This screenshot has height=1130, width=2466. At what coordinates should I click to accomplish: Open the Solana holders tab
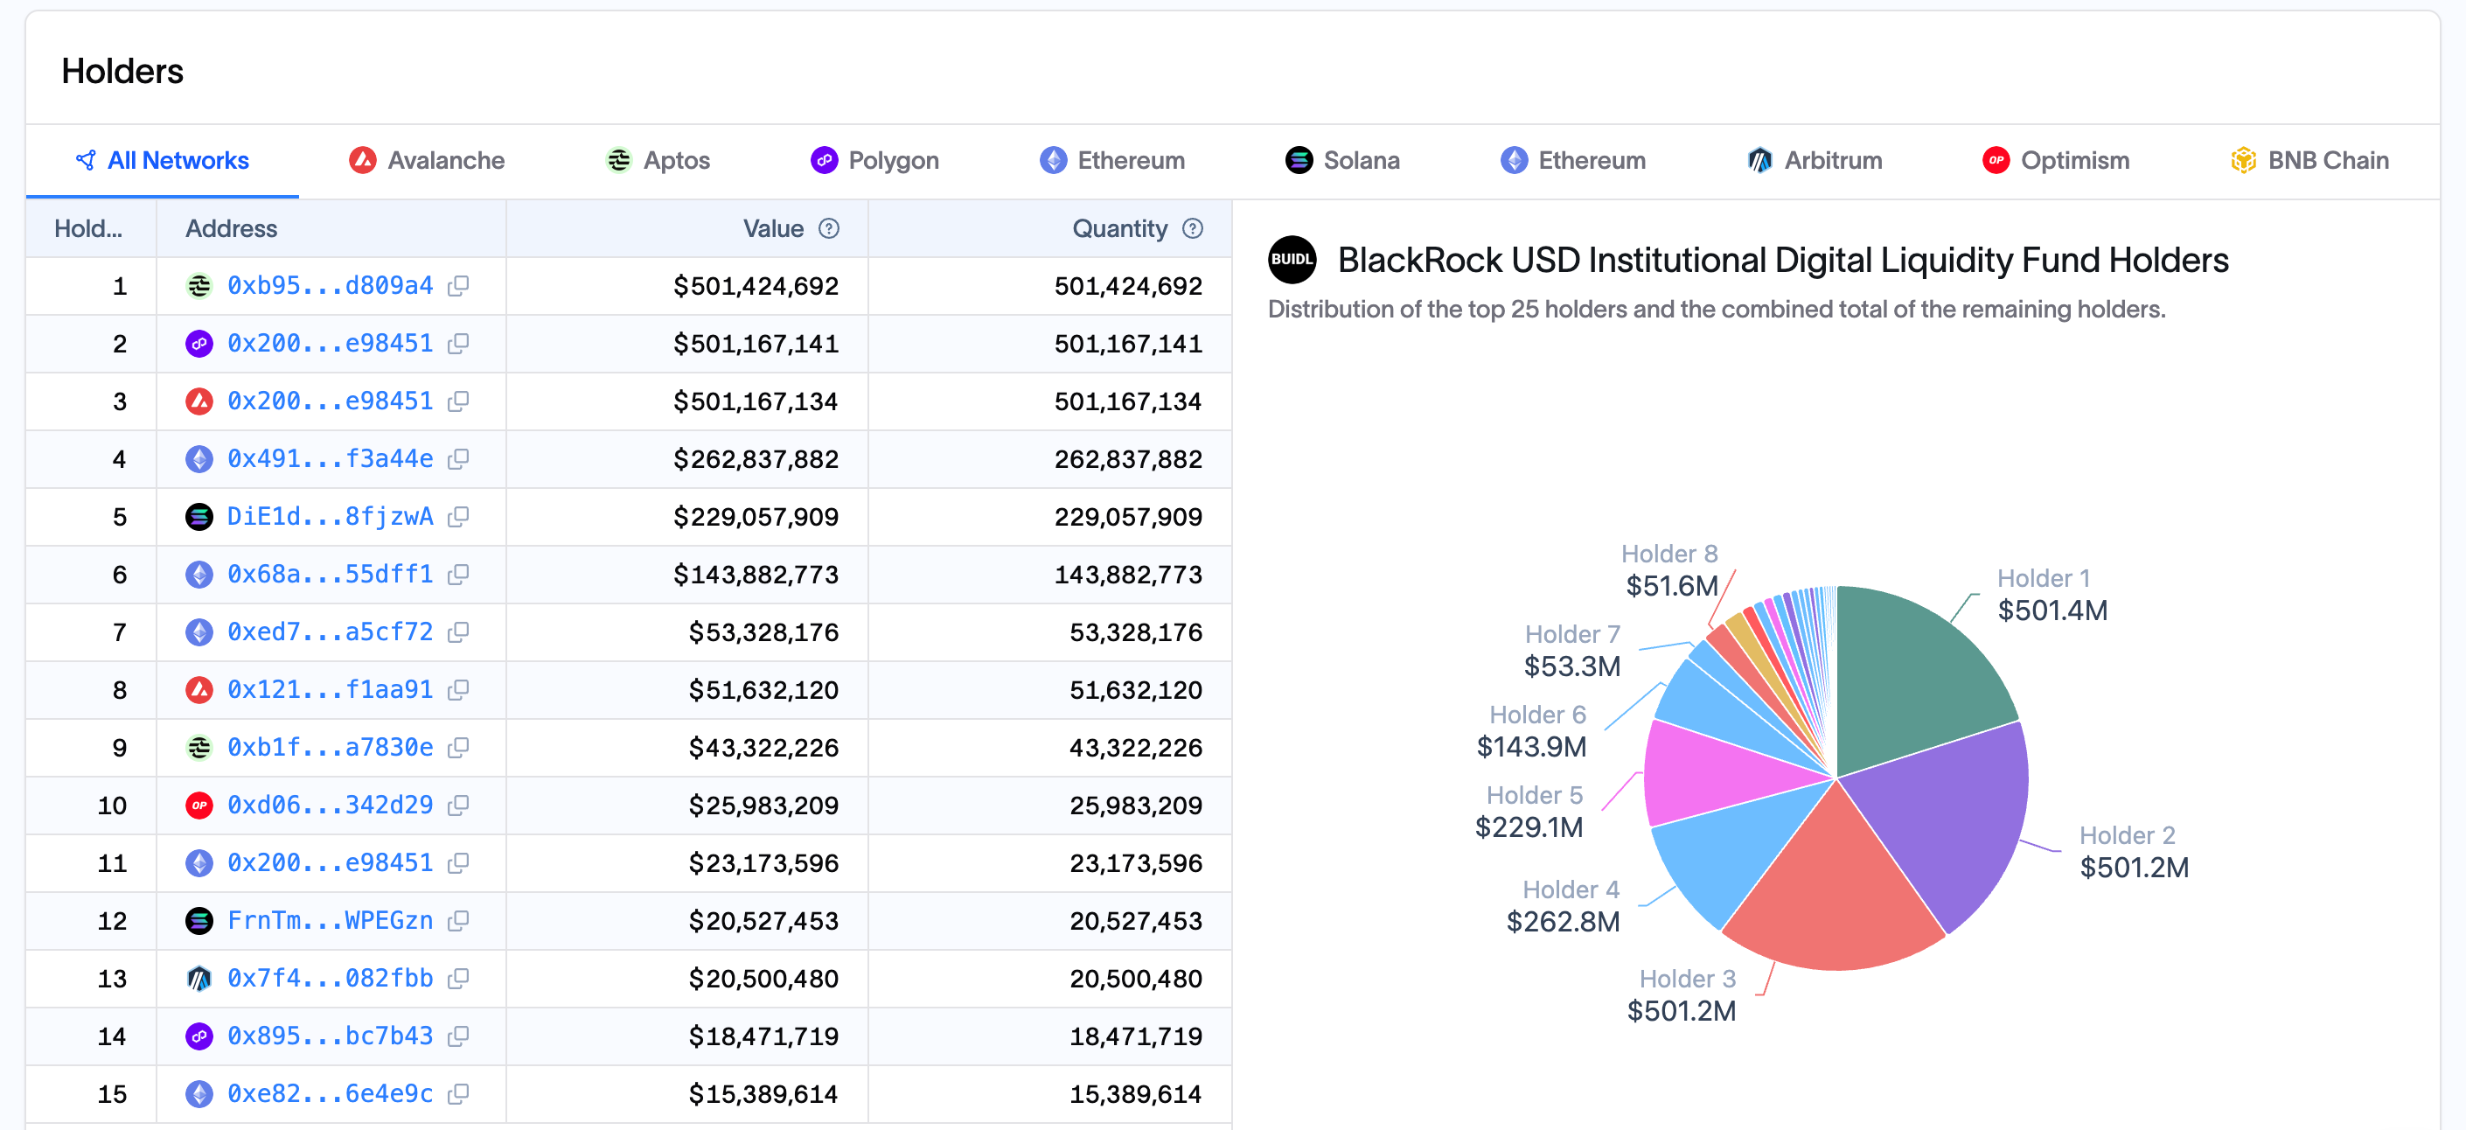1342,160
